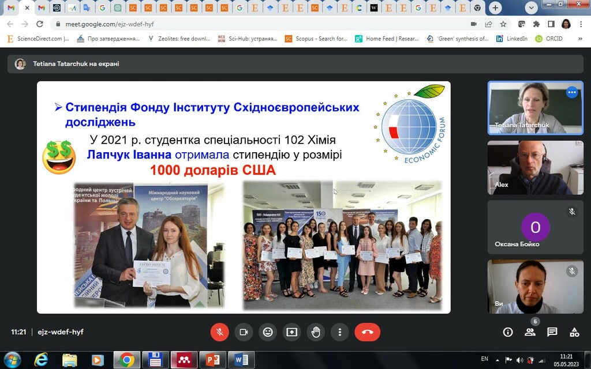
Task: Open the activities shapes icon
Action: tap(574, 332)
